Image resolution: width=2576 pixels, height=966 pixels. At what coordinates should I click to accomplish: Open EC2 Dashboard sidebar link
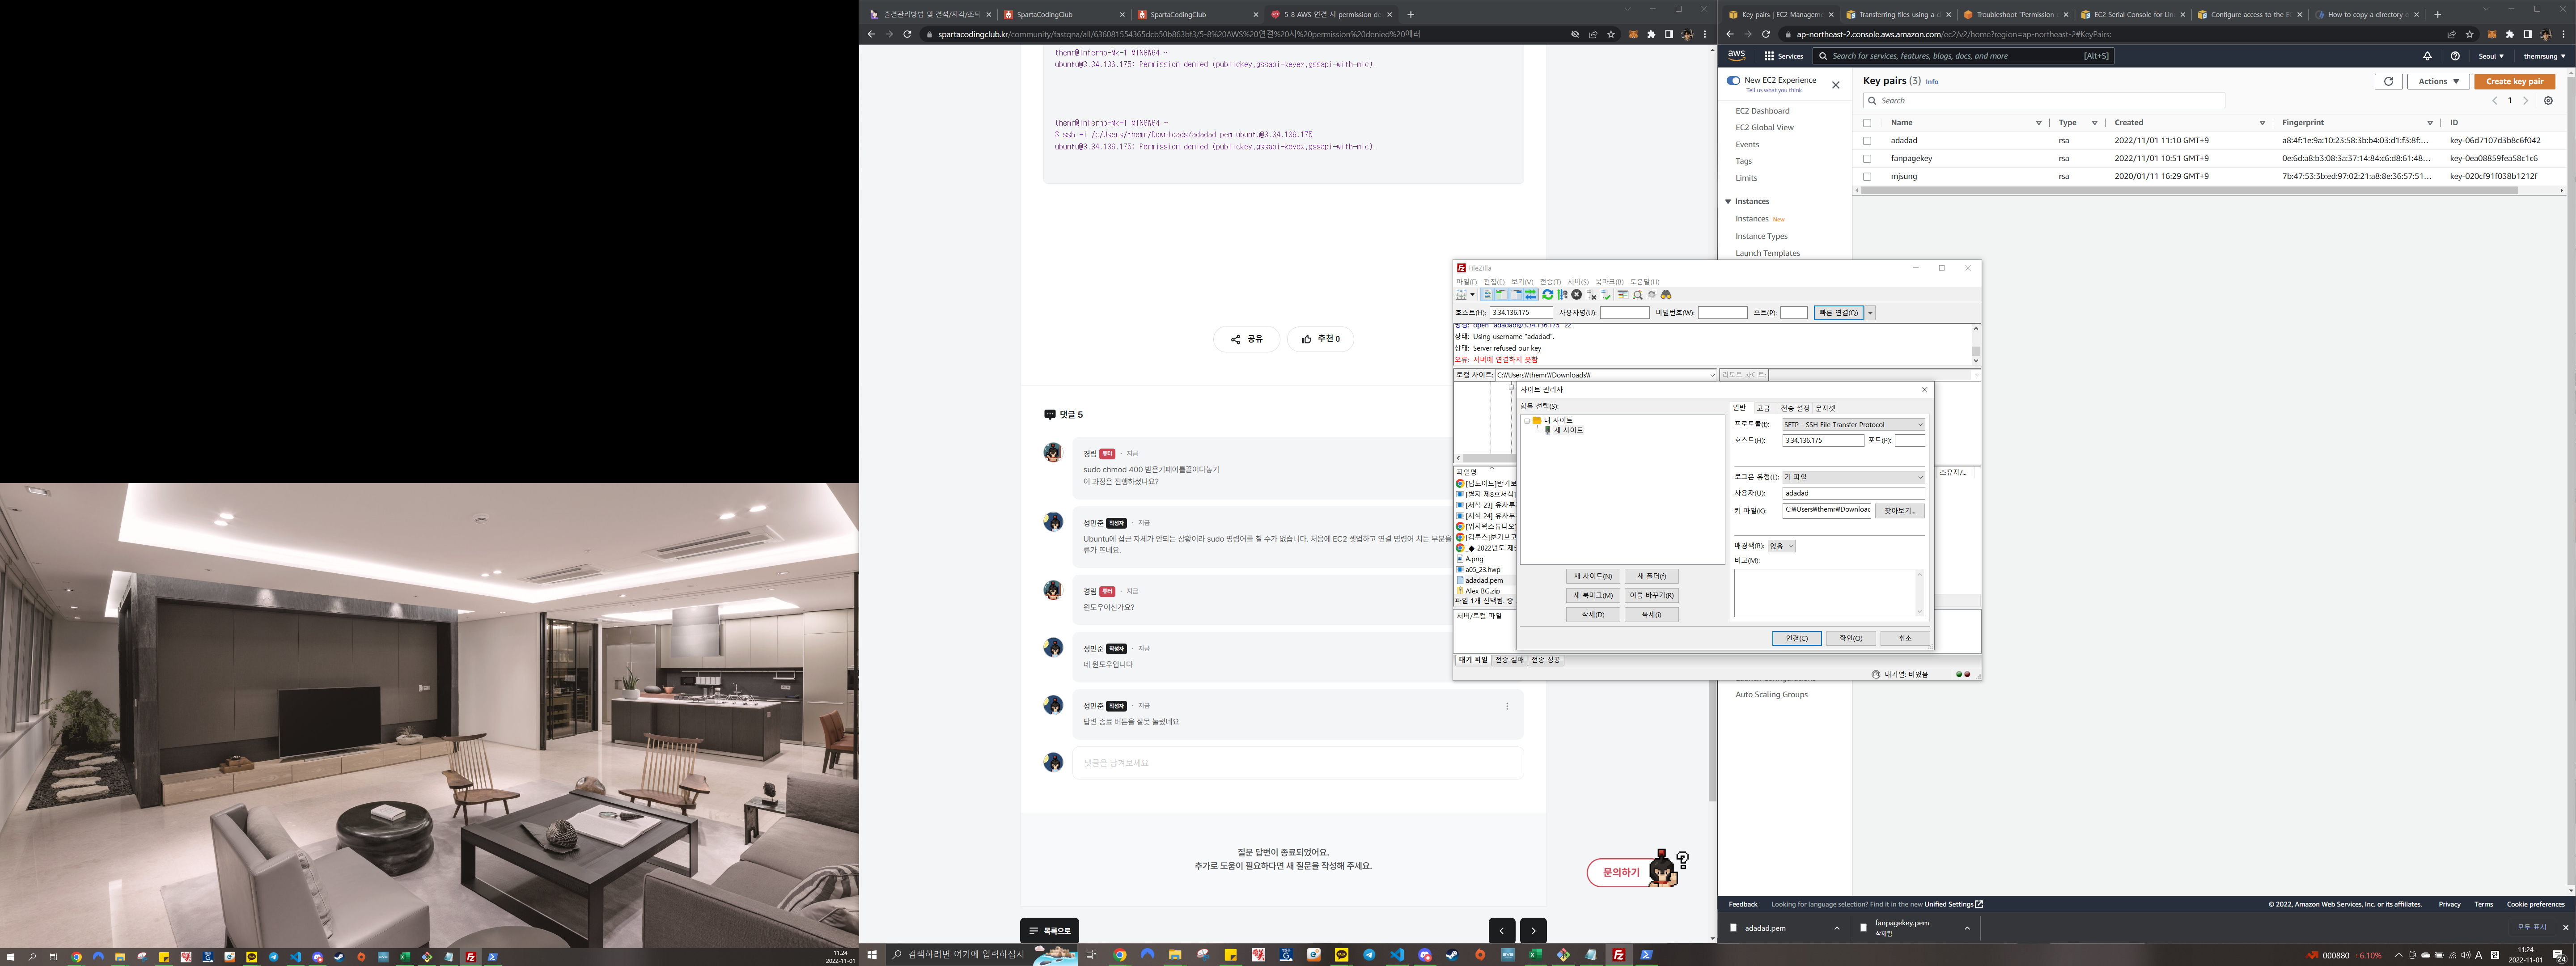1762,111
